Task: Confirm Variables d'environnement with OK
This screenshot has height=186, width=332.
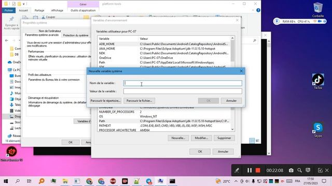Action: click(x=200, y=151)
